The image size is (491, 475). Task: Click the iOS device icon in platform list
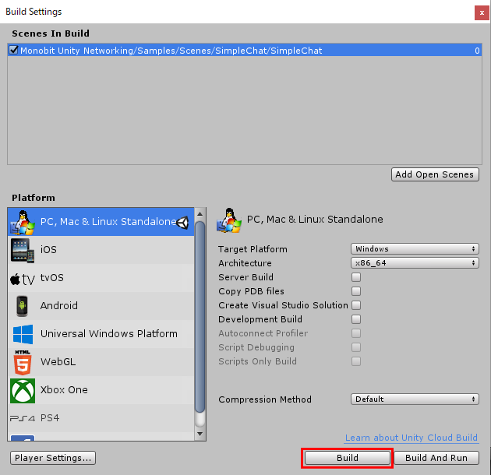(x=23, y=250)
